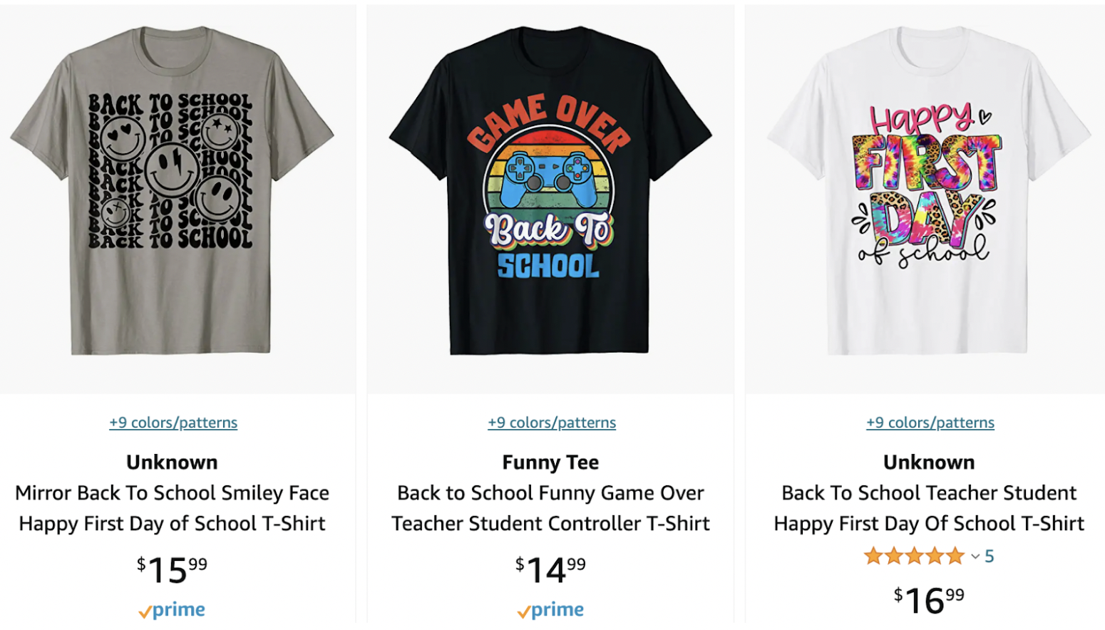Open Mirror Back To School Smiley Face title
The height and width of the screenshot is (630, 1105).
[x=172, y=508]
